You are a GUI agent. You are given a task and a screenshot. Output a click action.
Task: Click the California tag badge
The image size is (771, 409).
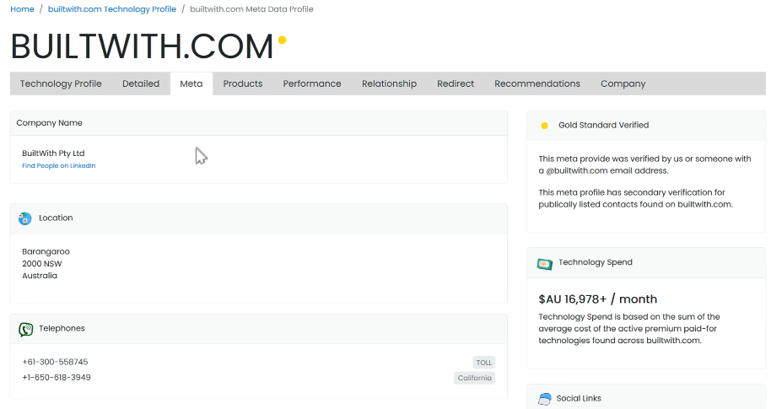(475, 378)
